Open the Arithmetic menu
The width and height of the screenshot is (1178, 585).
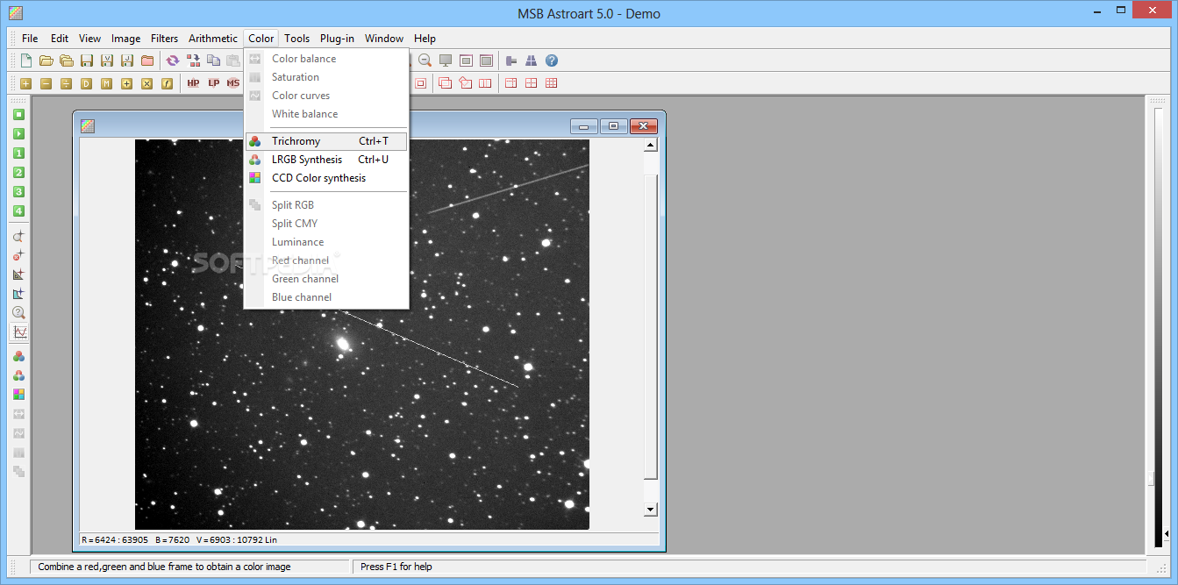tap(213, 39)
